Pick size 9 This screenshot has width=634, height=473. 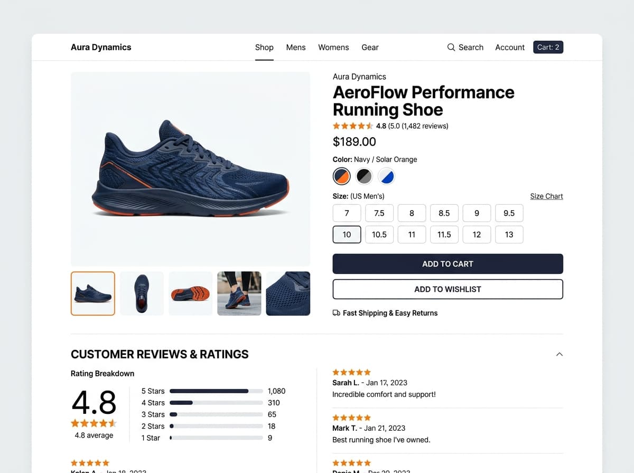pos(477,213)
